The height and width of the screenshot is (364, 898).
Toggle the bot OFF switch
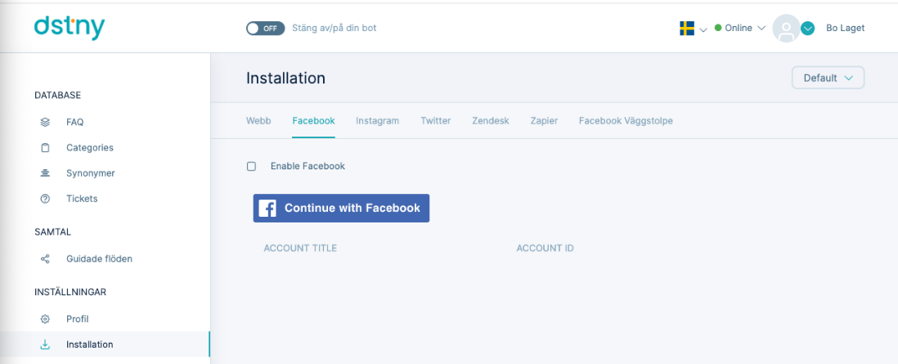pyautogui.click(x=265, y=28)
